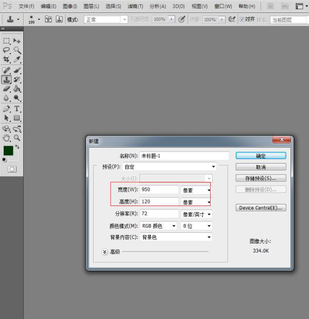
Task: Select the Type tool
Action: [x=17, y=108]
